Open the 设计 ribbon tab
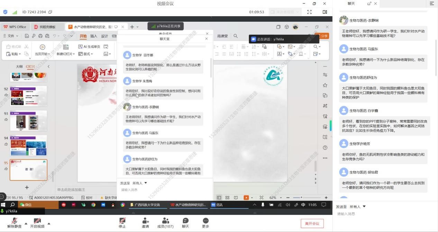The height and width of the screenshot is (232, 438). click(x=104, y=36)
